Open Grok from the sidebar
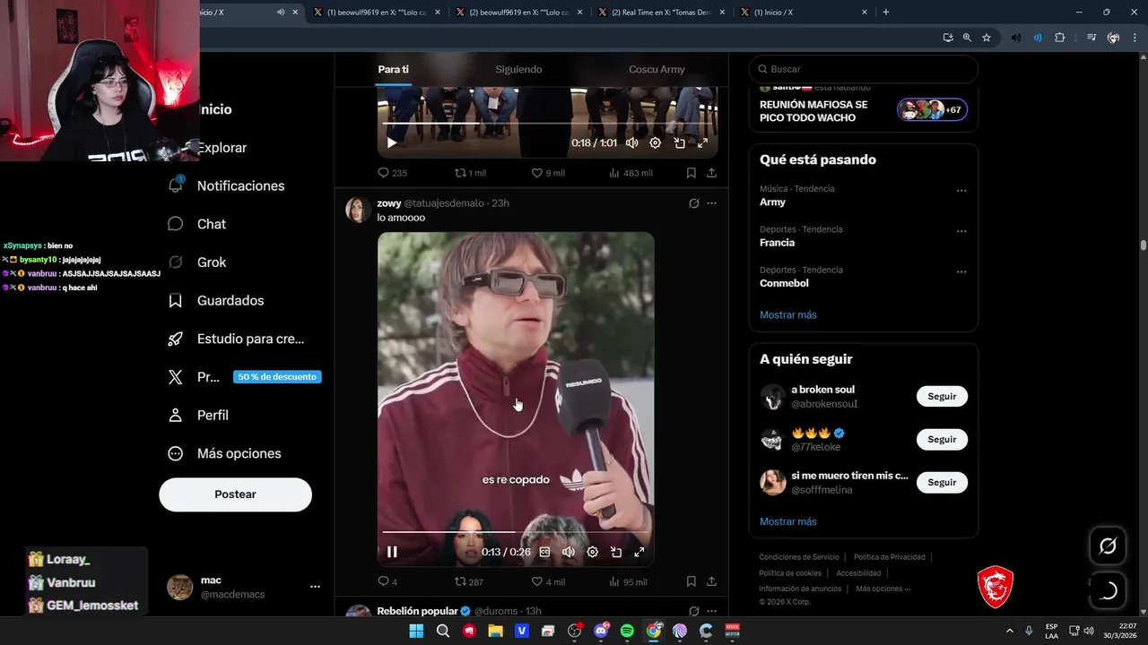1148x645 pixels. coord(197,262)
